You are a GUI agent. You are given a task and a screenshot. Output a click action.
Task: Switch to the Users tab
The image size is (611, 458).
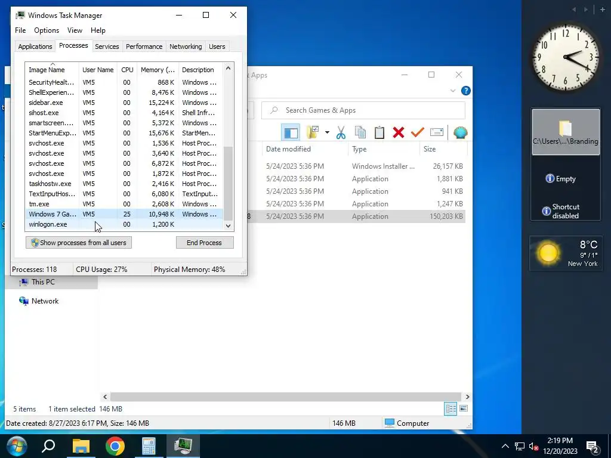[x=217, y=47]
